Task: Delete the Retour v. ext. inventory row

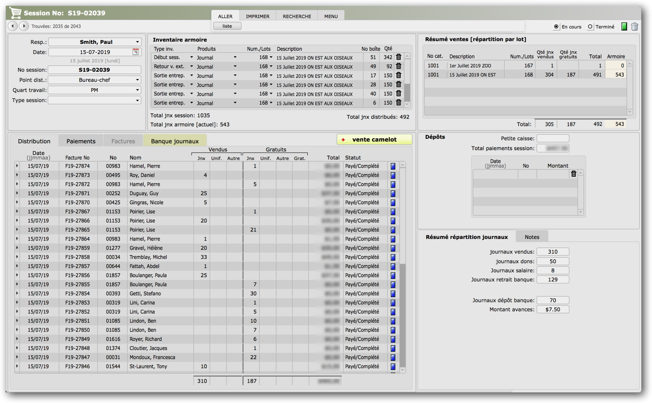Action: pyautogui.click(x=398, y=66)
